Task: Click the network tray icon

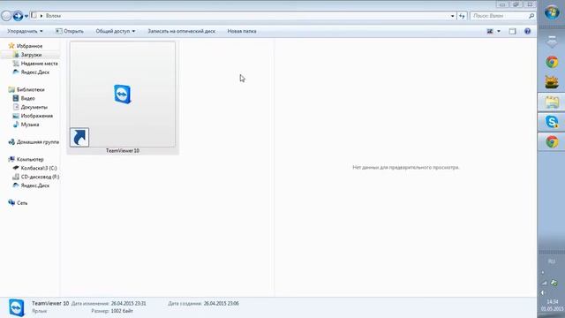Action: (x=545, y=283)
